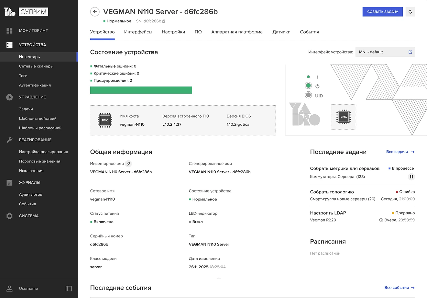Viewport: 427px width, 298px height.
Task: Click the РЕАГИРОВАНИЕ wrench icon
Action: click(x=9, y=140)
